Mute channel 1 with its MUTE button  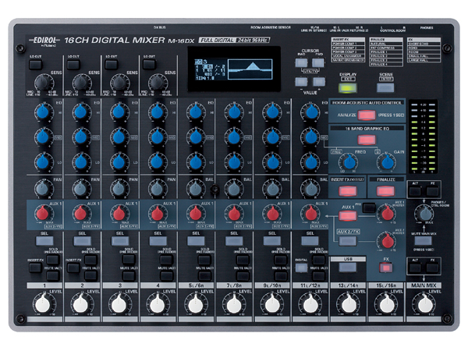[x=53, y=276]
